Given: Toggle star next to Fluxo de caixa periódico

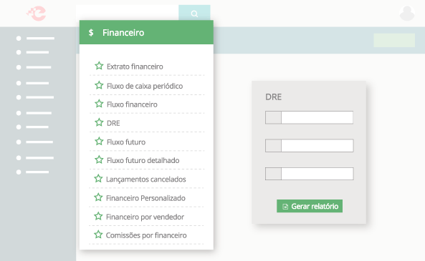Looking at the screenshot, I should (99, 85).
